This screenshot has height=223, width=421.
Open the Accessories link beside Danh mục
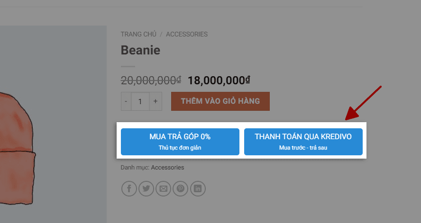pos(167,168)
